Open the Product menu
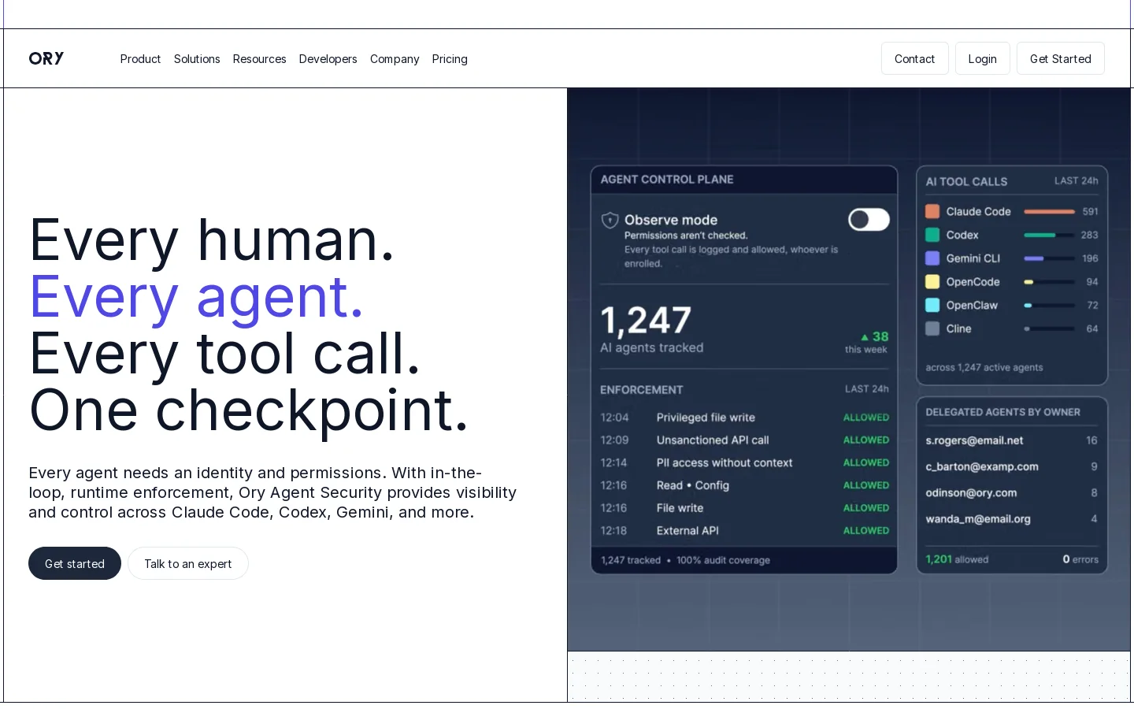The height and width of the screenshot is (709, 1134). (x=140, y=59)
